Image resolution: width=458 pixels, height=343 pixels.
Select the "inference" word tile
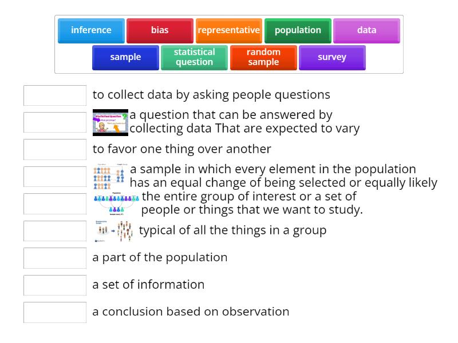coord(90,30)
